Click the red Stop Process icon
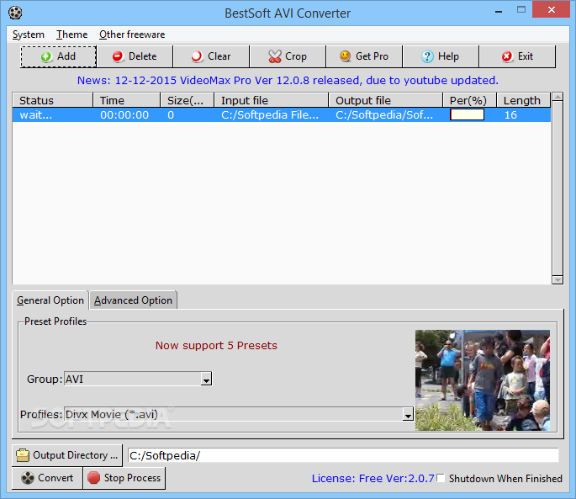This screenshot has height=499, width=576. point(93,478)
